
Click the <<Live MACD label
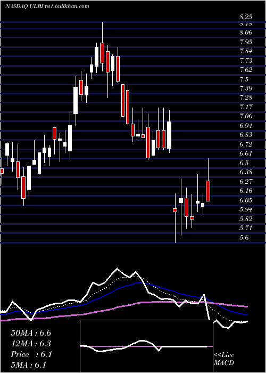(x=224, y=359)
